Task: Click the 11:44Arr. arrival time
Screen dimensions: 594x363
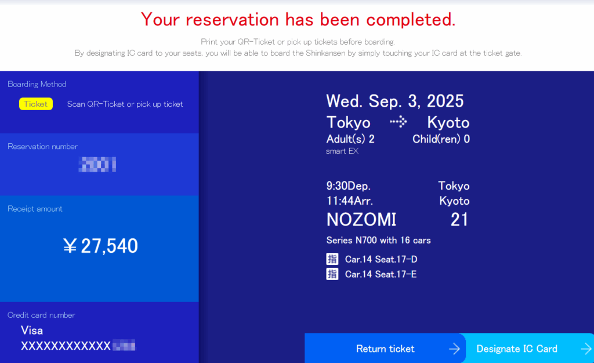Action: pos(350,201)
